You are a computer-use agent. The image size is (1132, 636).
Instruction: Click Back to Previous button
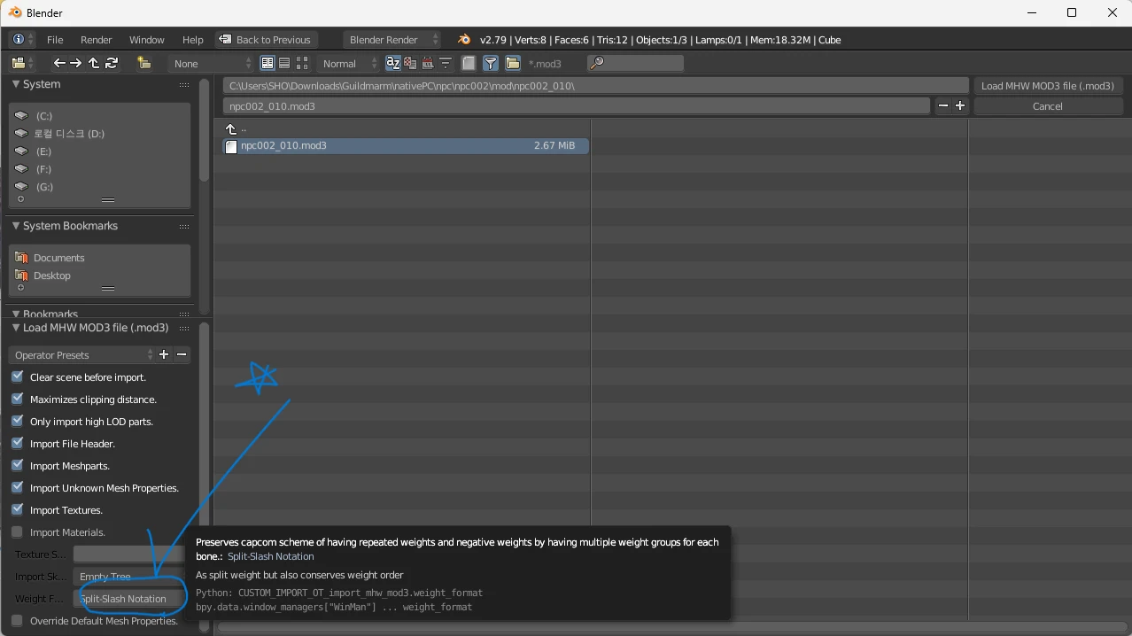click(266, 40)
